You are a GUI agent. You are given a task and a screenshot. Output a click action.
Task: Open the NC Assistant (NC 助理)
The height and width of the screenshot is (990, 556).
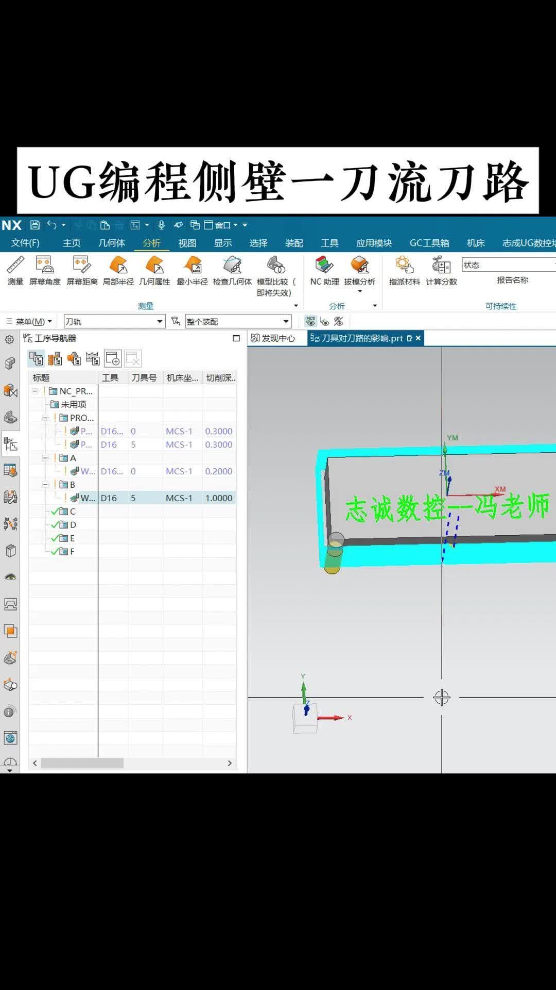click(324, 271)
